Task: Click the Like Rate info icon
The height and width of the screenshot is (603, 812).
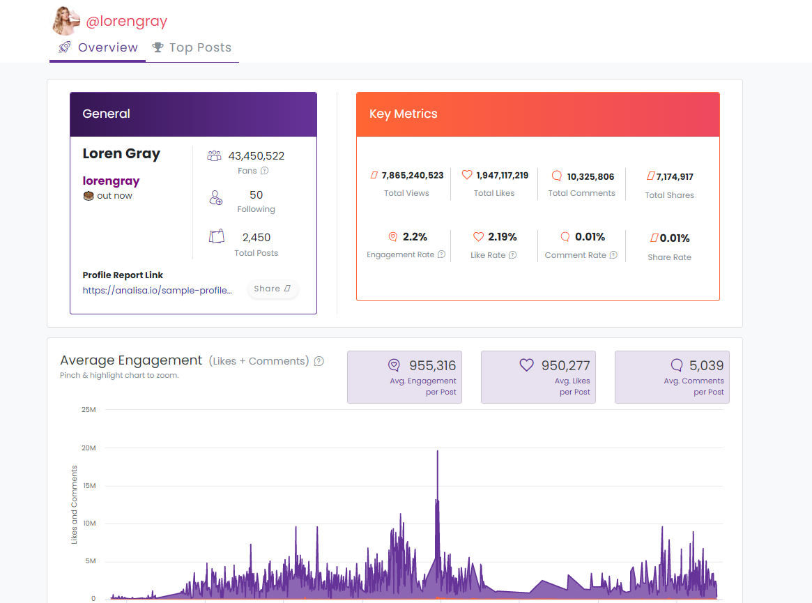Action: [x=512, y=255]
